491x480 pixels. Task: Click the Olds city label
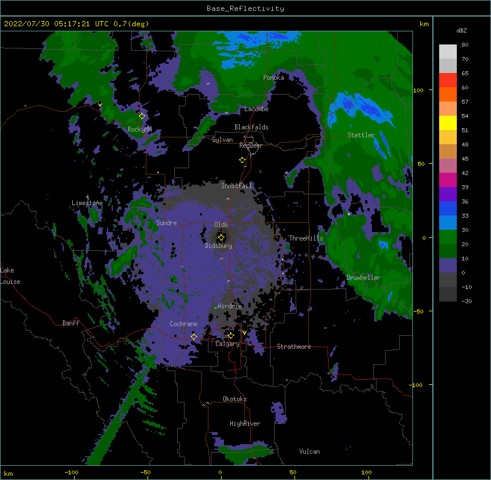(221, 225)
